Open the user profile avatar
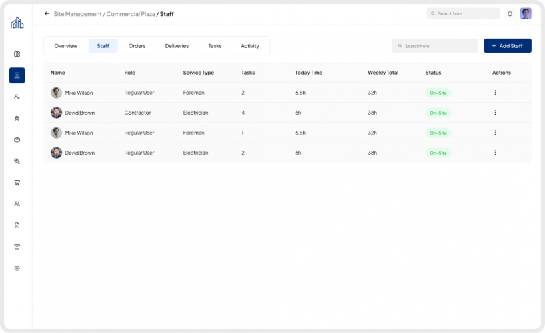The height and width of the screenshot is (333, 545). pos(526,13)
